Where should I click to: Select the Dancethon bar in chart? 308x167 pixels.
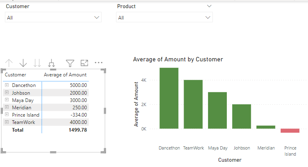(x=169, y=98)
